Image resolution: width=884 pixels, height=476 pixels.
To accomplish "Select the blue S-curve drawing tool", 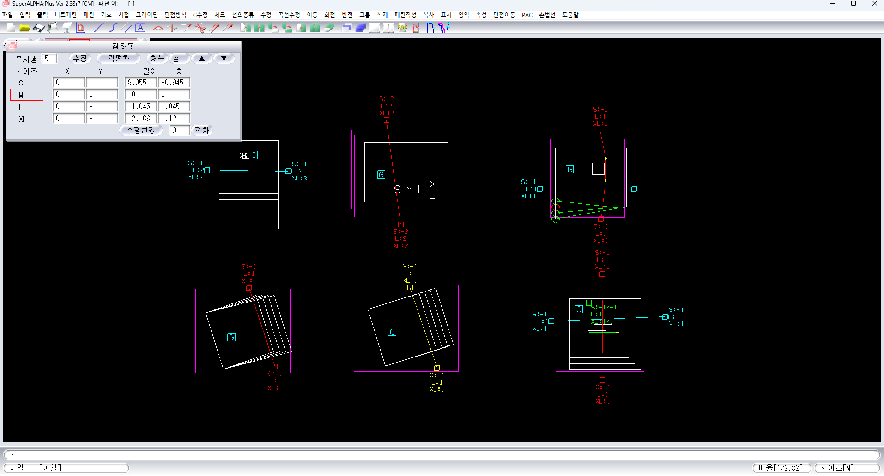I will [112, 28].
